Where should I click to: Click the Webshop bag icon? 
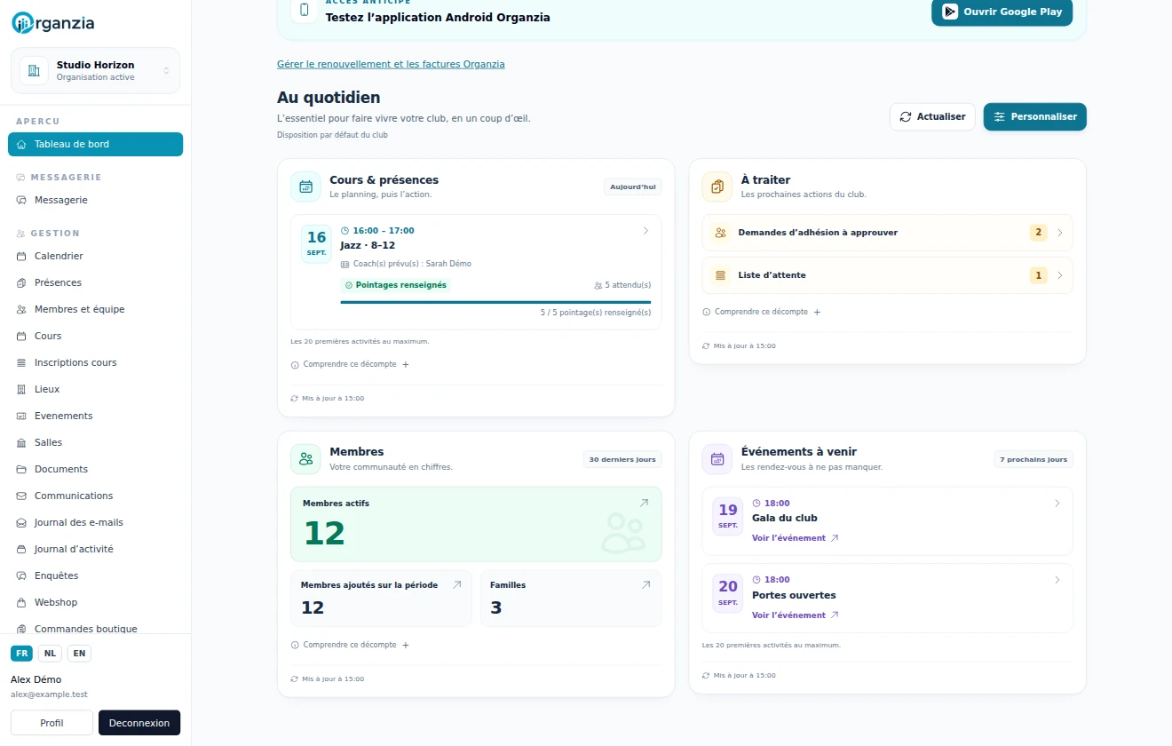(x=21, y=602)
